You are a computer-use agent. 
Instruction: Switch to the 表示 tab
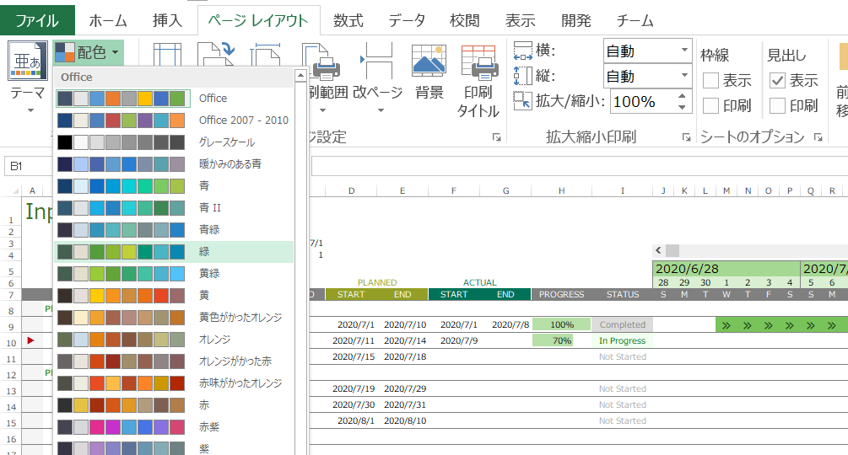[x=521, y=20]
